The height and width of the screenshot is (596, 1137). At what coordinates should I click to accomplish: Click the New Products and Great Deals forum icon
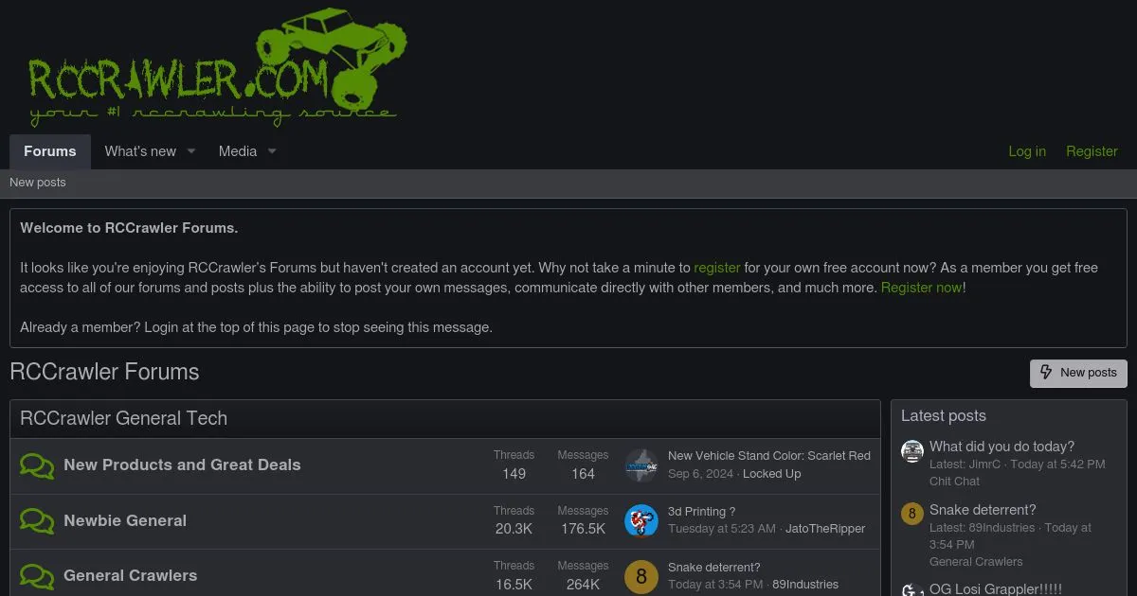tap(37, 465)
